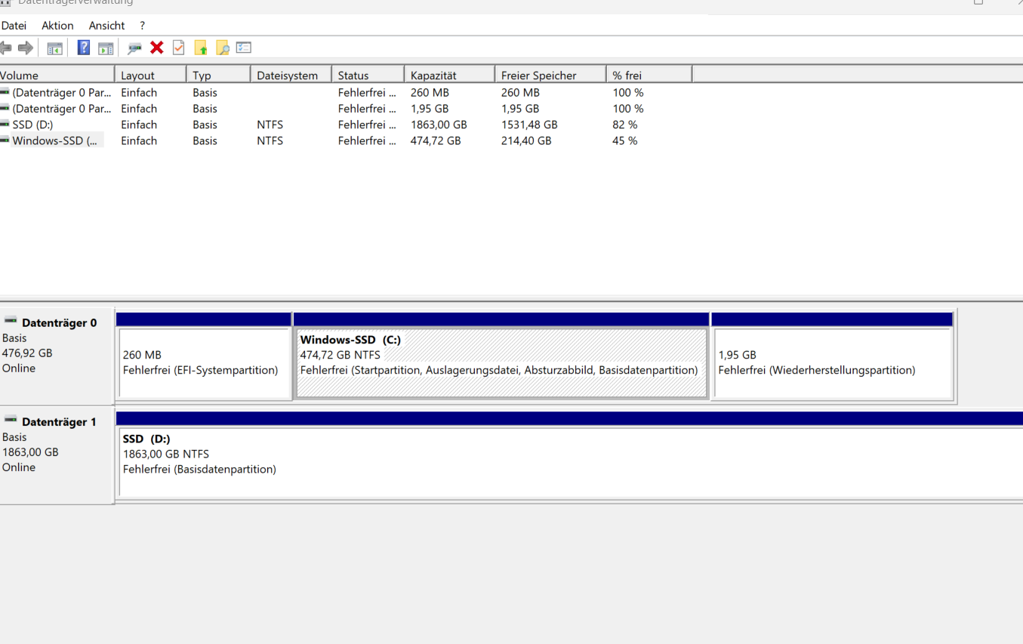Select the 260 MB EFI-Systempartition block

[x=204, y=363]
